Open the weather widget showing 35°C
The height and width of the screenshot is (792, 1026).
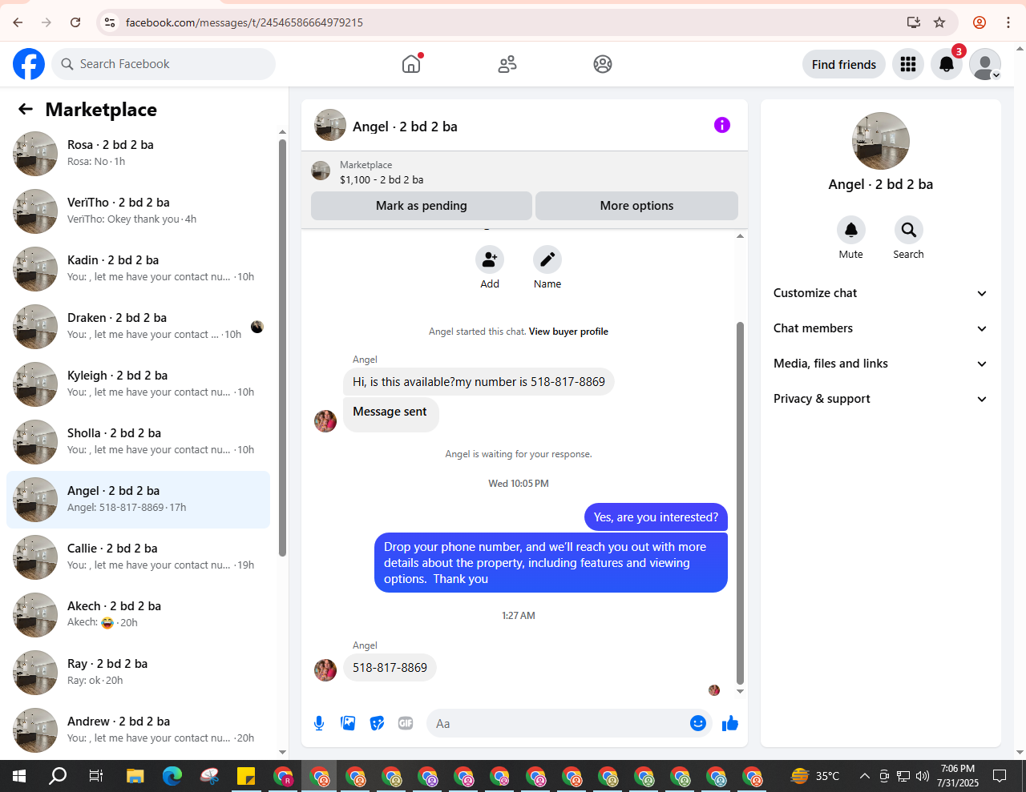(815, 776)
